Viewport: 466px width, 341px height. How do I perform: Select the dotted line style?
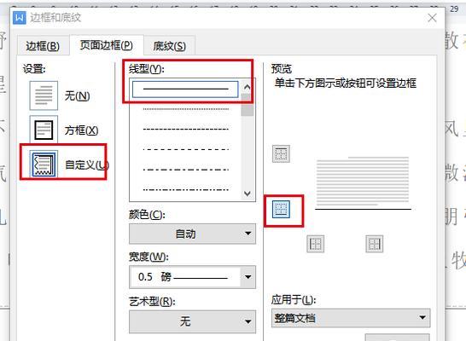(186, 109)
